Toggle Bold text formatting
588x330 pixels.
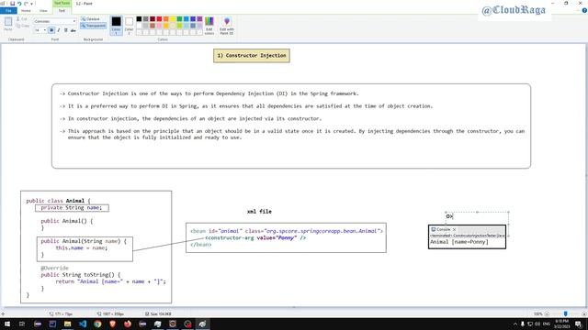click(x=51, y=30)
